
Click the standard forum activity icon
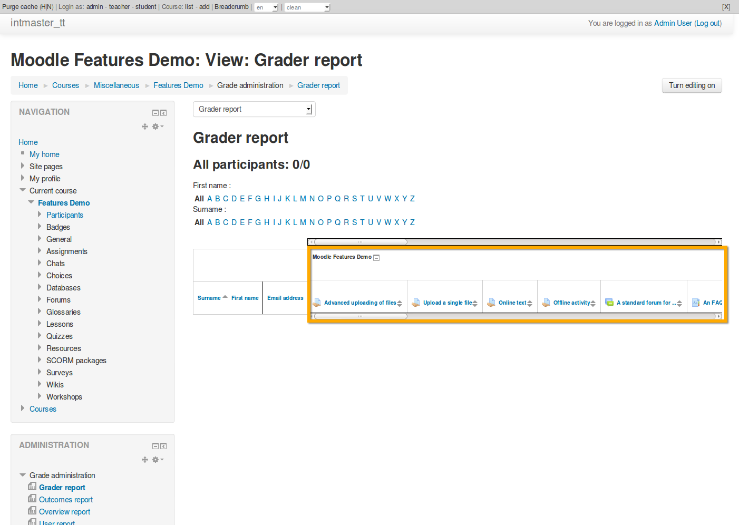click(x=609, y=303)
